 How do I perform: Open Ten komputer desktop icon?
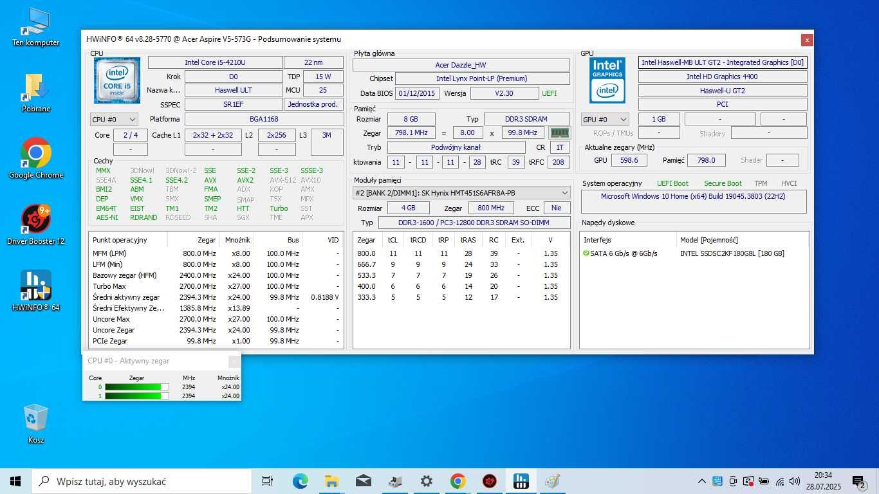point(36,27)
